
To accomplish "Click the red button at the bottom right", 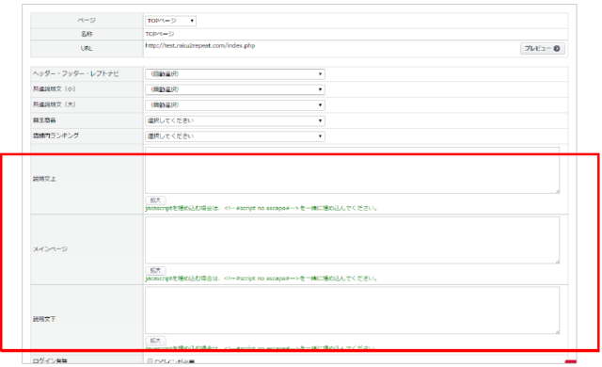I will point(571,361).
